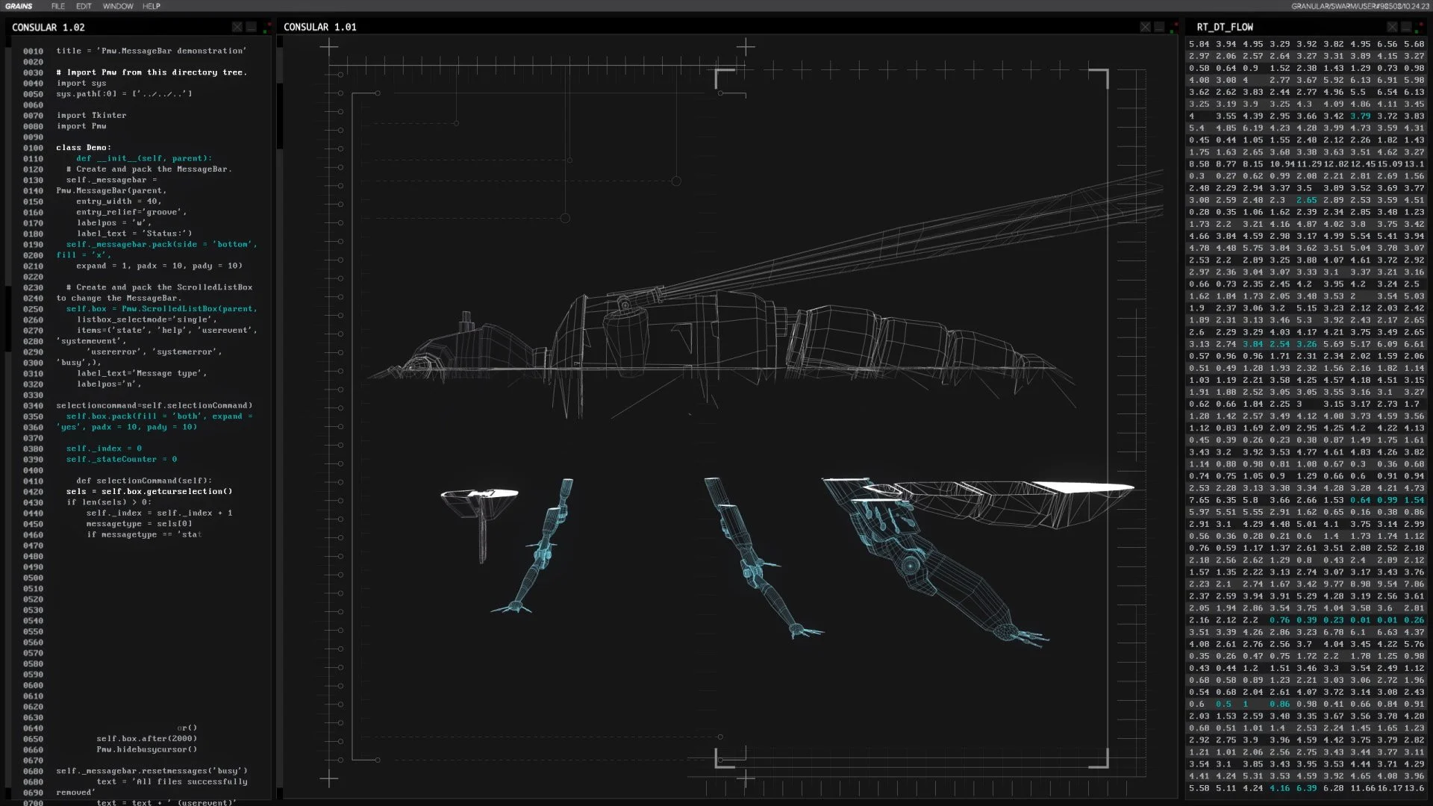Click the RT_DT_FLOW panel title
Image resolution: width=1433 pixels, height=806 pixels.
[x=1225, y=27]
